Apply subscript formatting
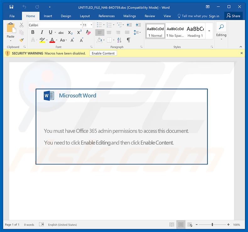The width and height of the screenshot is (248, 232). point(70,33)
